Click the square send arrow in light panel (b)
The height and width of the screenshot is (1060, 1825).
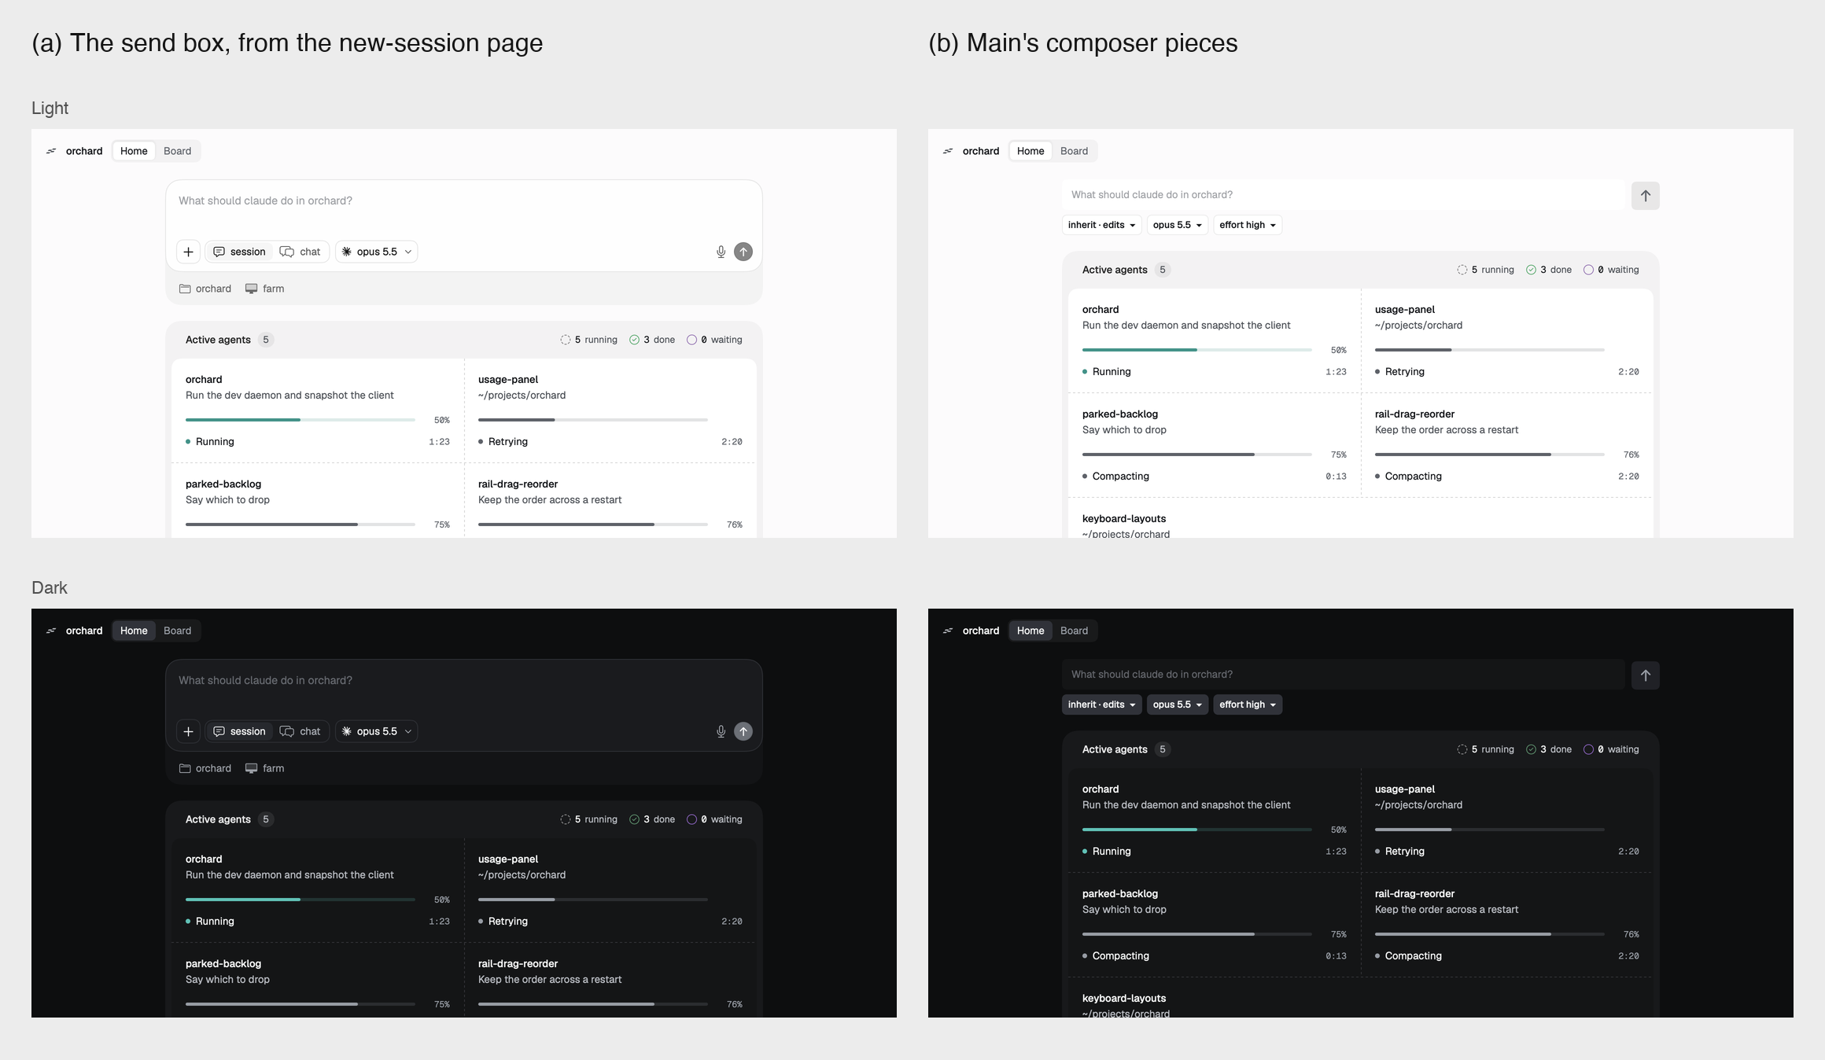[x=1646, y=196]
